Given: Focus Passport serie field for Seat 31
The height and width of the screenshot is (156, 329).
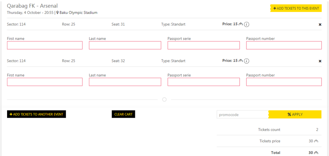Looking at the screenshot, I should [x=203, y=45].
